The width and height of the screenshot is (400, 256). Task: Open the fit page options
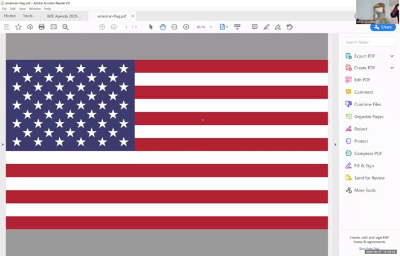click(x=224, y=27)
